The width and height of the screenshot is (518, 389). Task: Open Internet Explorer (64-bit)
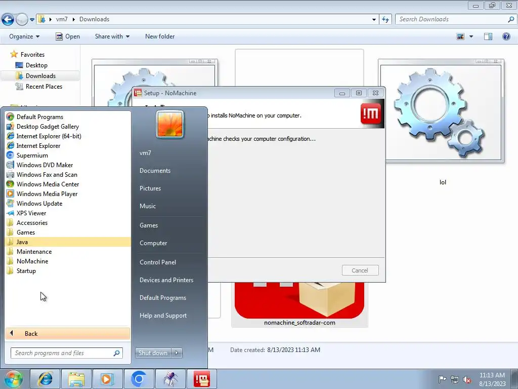click(49, 136)
